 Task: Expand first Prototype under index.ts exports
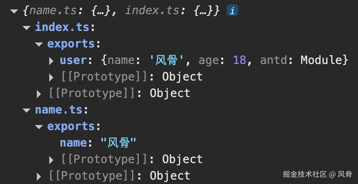pyautogui.click(x=51, y=77)
